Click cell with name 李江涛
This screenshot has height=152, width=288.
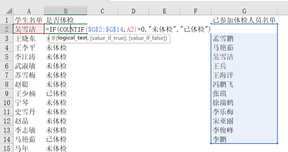pos(29,57)
